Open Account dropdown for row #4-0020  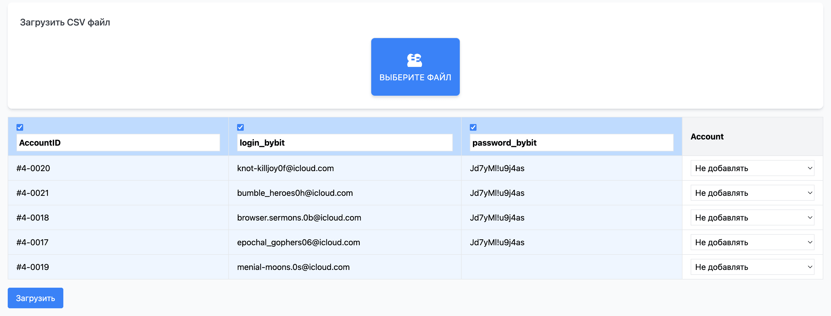click(x=752, y=168)
